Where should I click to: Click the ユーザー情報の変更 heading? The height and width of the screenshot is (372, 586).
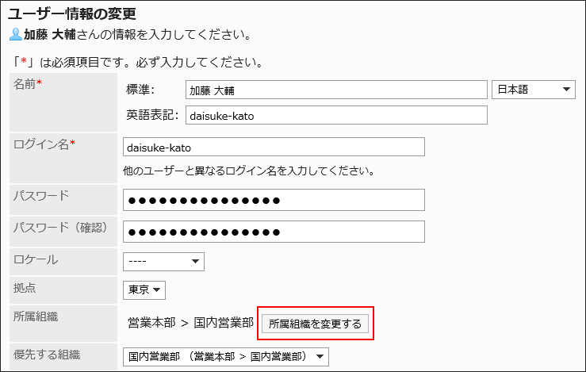71,14
